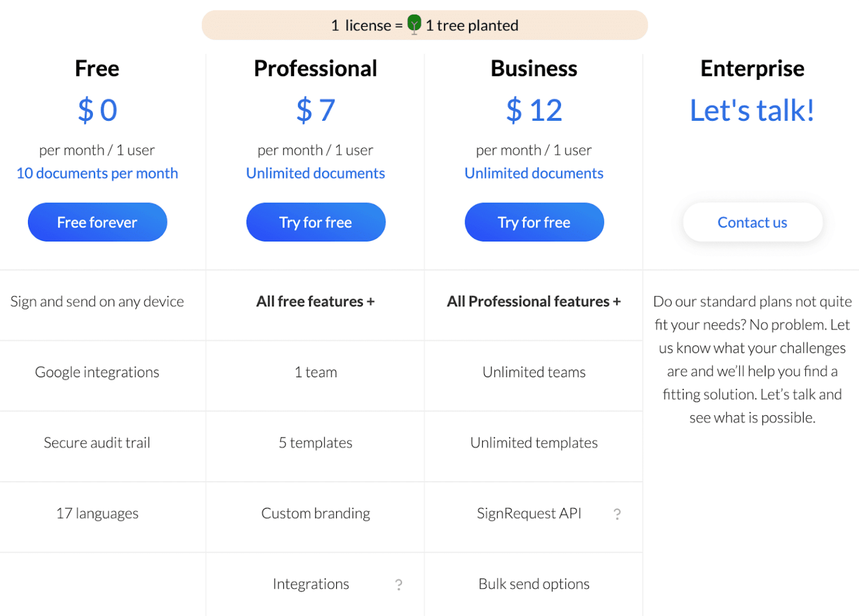The height and width of the screenshot is (616, 859).
Task: Click Unlimited documents under Business
Action: [x=534, y=173]
